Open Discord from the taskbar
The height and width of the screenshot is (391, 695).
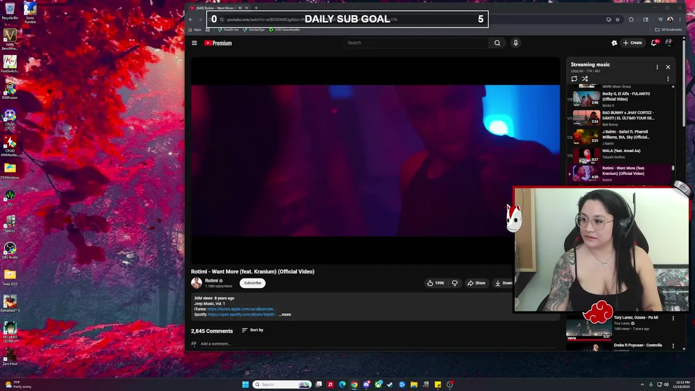pyautogui.click(x=366, y=384)
